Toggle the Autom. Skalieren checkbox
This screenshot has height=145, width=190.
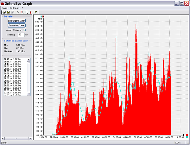pos(24,30)
